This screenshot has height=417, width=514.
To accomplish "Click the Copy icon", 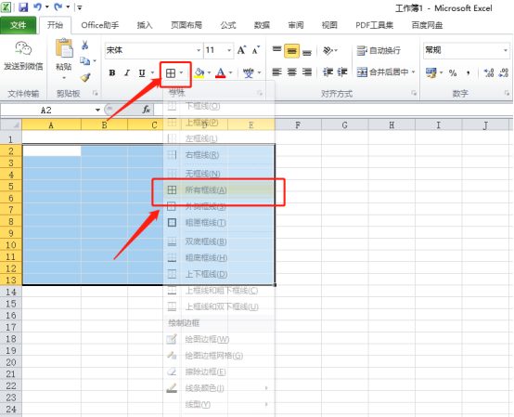I will [x=85, y=61].
